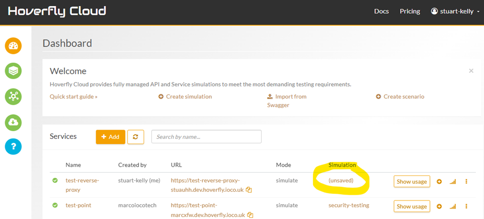This screenshot has width=484, height=219.
Task: Click the Add service button
Action: coord(110,137)
